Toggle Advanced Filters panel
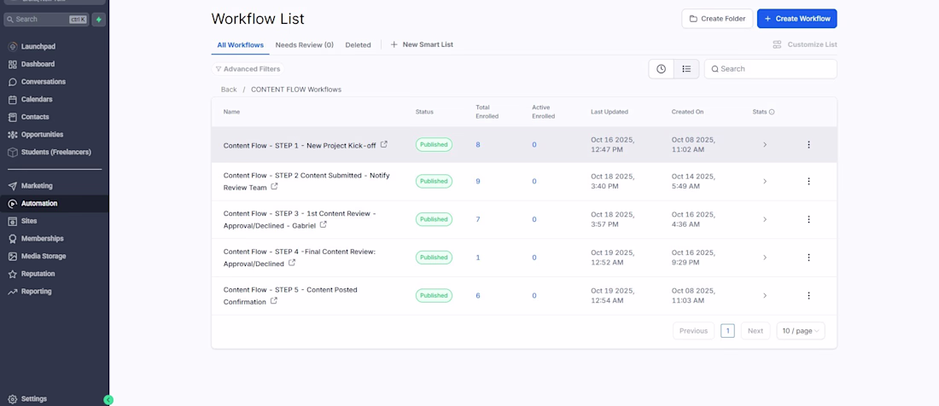939x406 pixels. coord(248,69)
